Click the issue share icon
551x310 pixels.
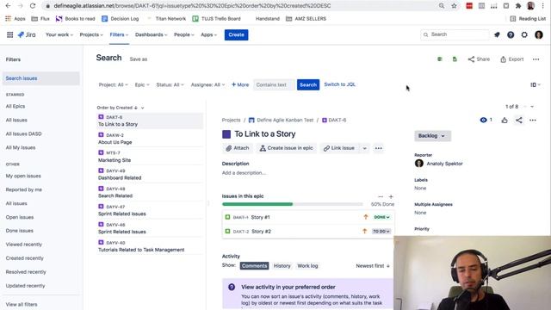pyautogui.click(x=518, y=121)
